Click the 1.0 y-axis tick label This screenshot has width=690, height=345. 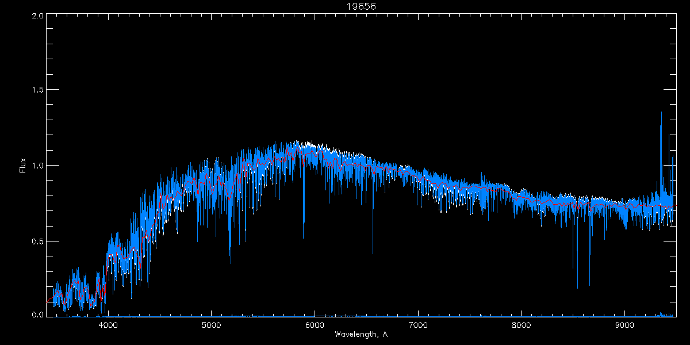point(37,166)
